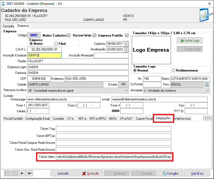Click into the Token Tray field
This screenshot has height=179, width=214.
pyautogui.click(x=114, y=129)
